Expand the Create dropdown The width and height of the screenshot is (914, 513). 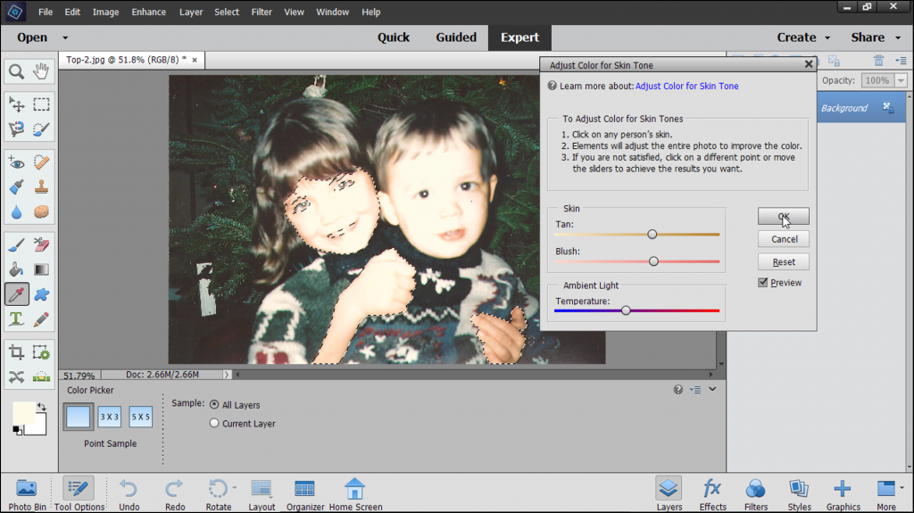pos(803,37)
